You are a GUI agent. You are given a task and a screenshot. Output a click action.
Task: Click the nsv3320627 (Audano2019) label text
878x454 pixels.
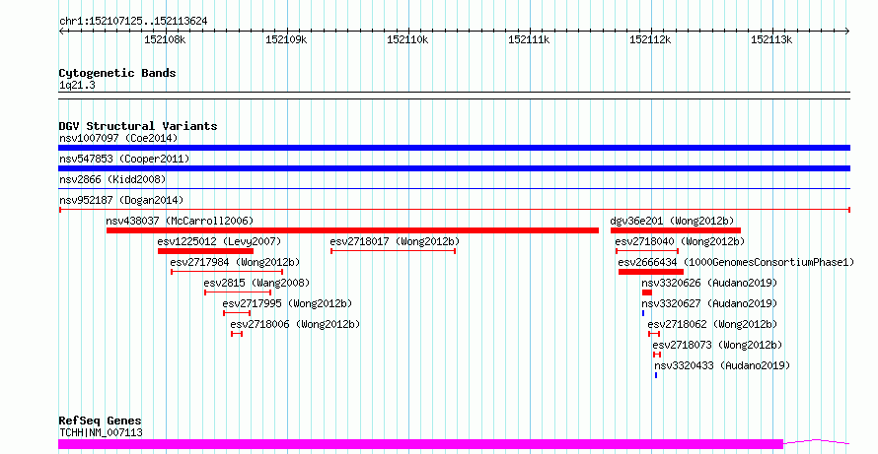pos(709,303)
